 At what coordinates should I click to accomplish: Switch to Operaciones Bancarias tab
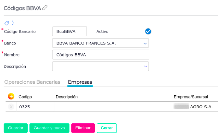coord(32,82)
